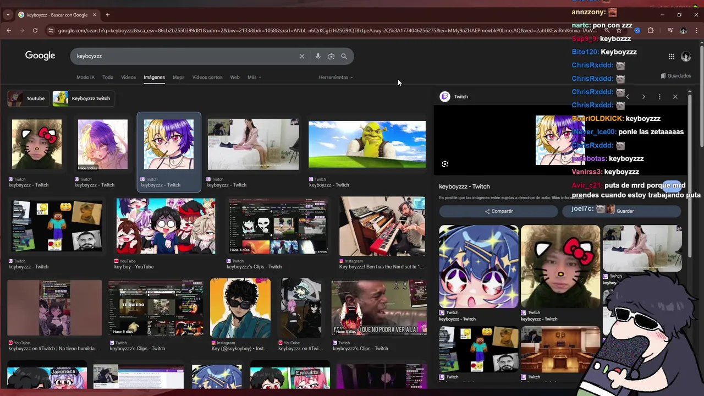704x396 pixels.
Task: Open the browser extensions puzzle icon
Action: 651,30
